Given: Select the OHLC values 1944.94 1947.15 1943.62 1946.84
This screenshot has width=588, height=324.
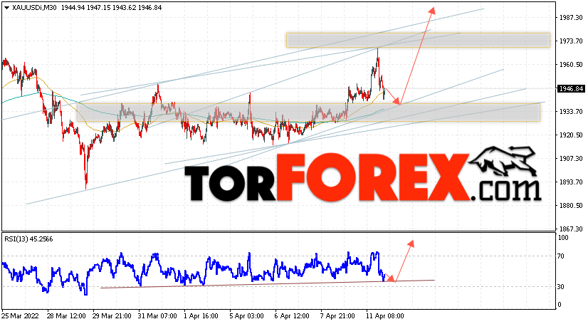Looking at the screenshot, I should click(x=111, y=8).
